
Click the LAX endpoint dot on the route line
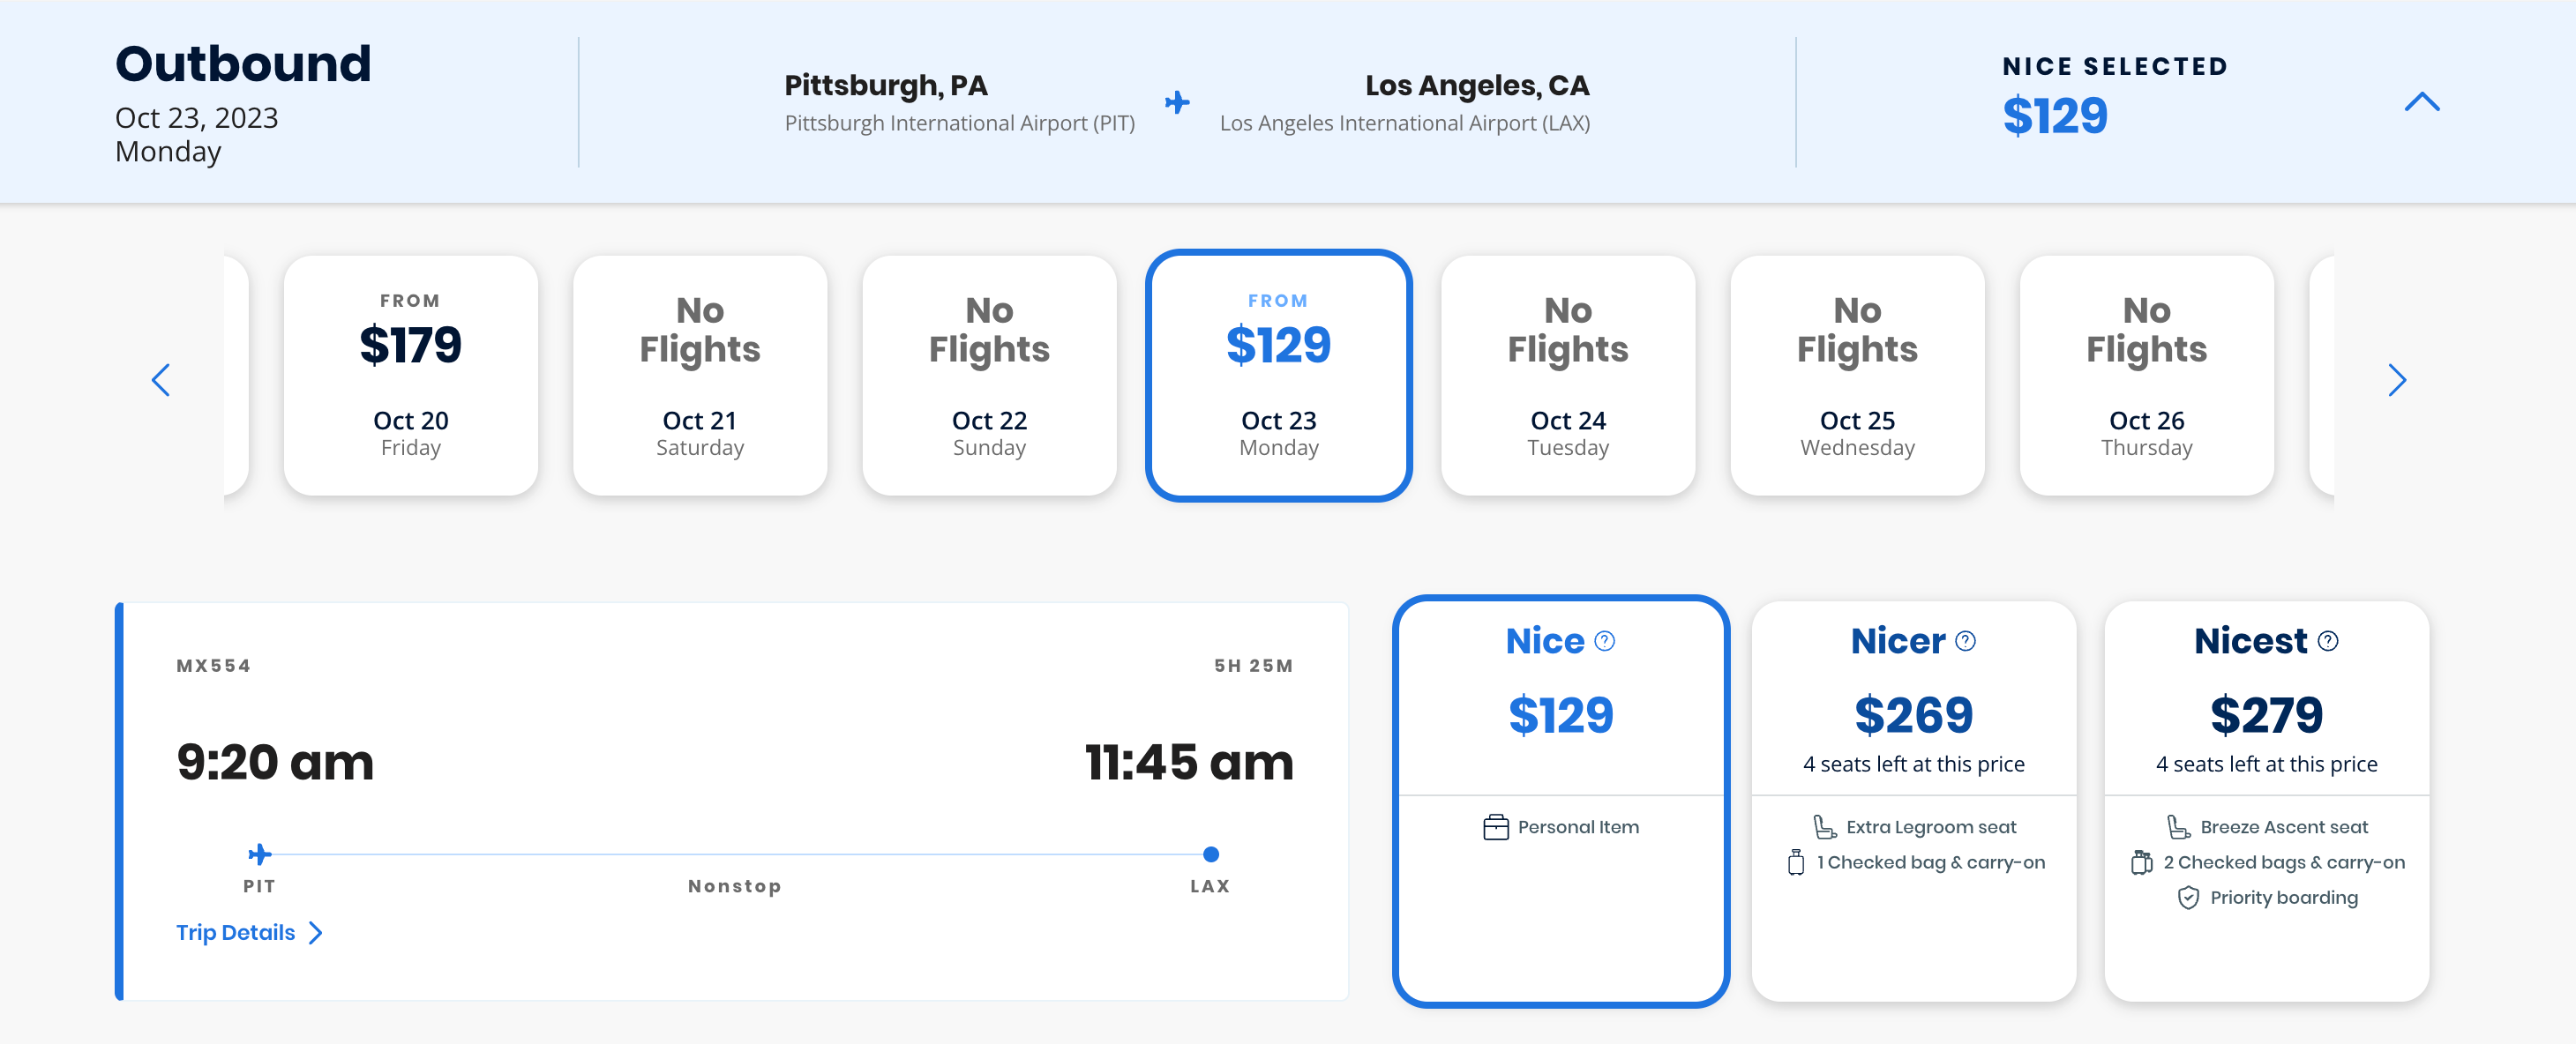pyautogui.click(x=1210, y=854)
